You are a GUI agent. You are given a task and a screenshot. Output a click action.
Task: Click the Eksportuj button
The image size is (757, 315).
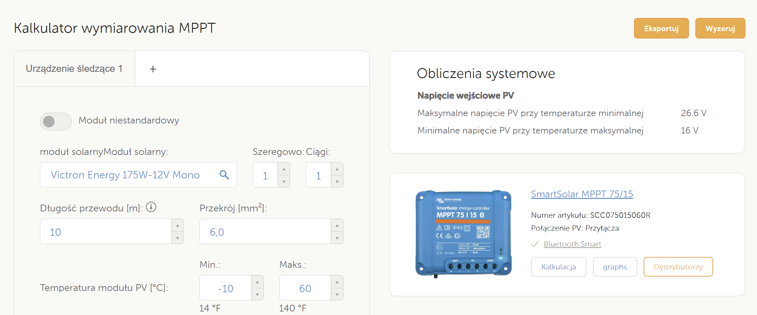pos(661,29)
